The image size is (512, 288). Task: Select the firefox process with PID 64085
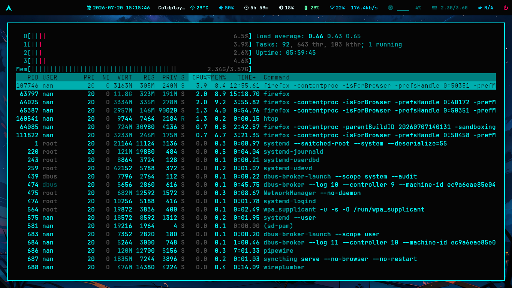pyautogui.click(x=256, y=127)
